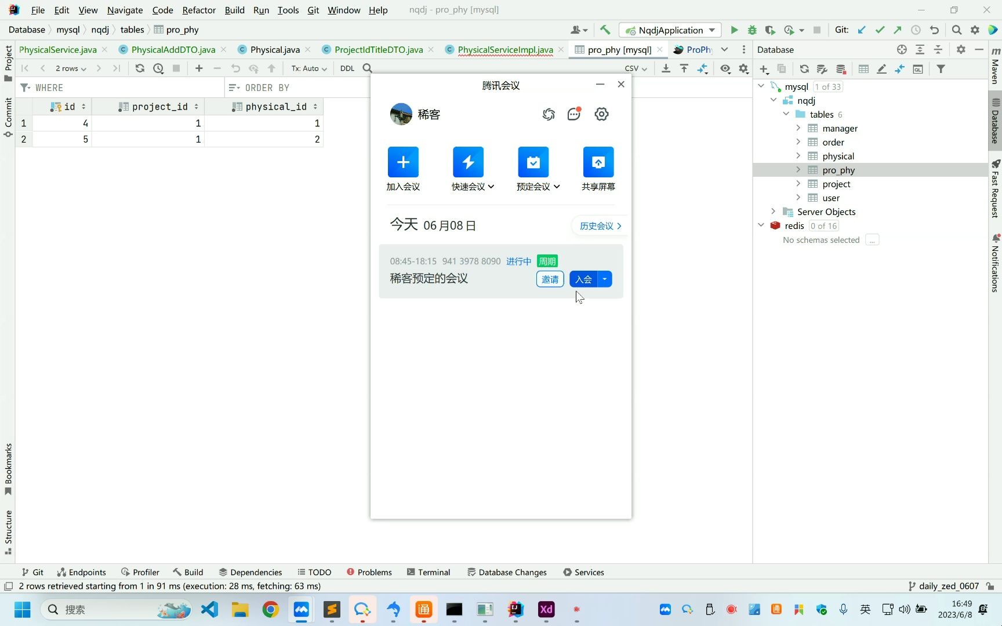Image resolution: width=1002 pixels, height=626 pixels.
Task: Click 入会 to join the meeting
Action: point(583,279)
